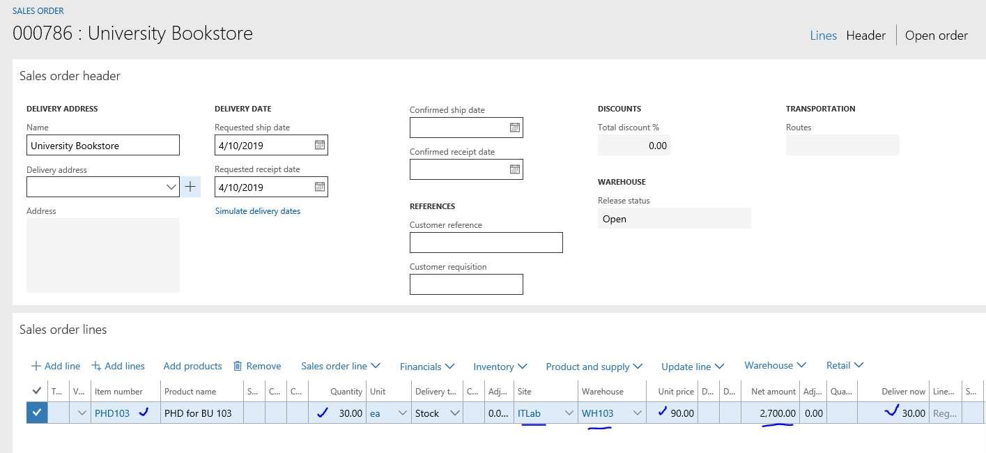Switch to the Lines view
Screen dimensions: 986x453
tap(824, 36)
